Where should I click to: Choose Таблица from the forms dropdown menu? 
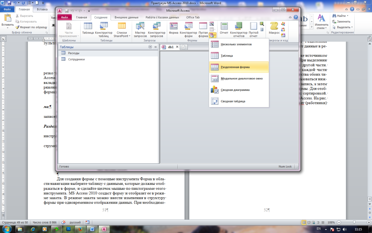point(239,56)
